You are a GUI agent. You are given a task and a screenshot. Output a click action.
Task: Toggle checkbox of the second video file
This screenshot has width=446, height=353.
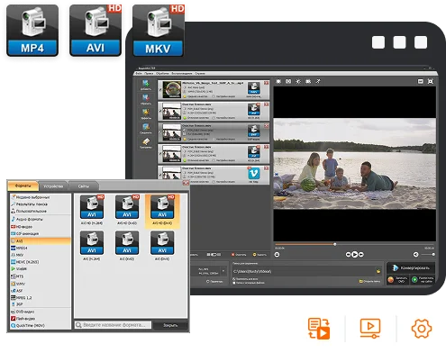coord(160,111)
